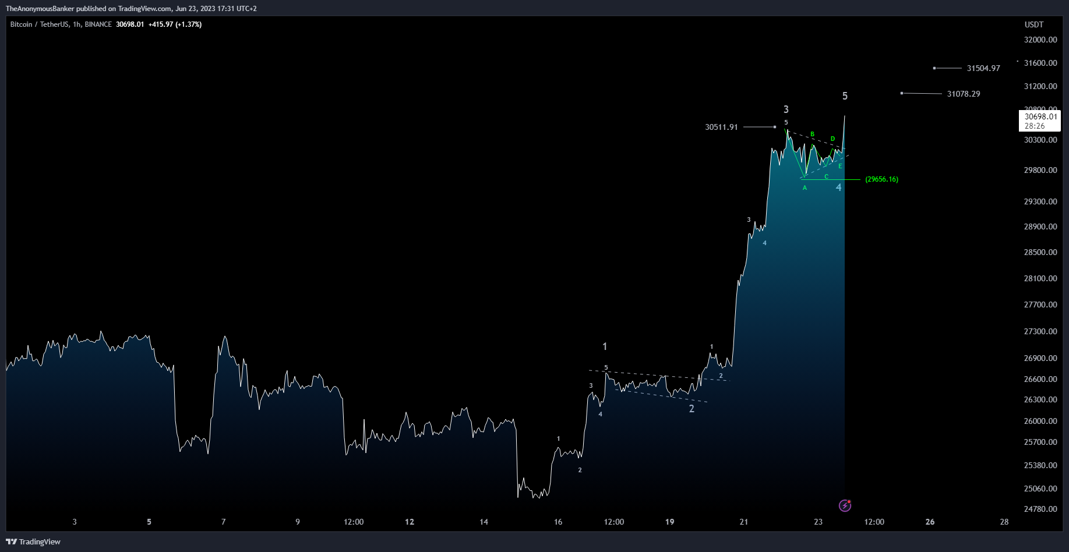Select the 31504.97 target price label
The width and height of the screenshot is (1069, 552).
click(x=983, y=68)
